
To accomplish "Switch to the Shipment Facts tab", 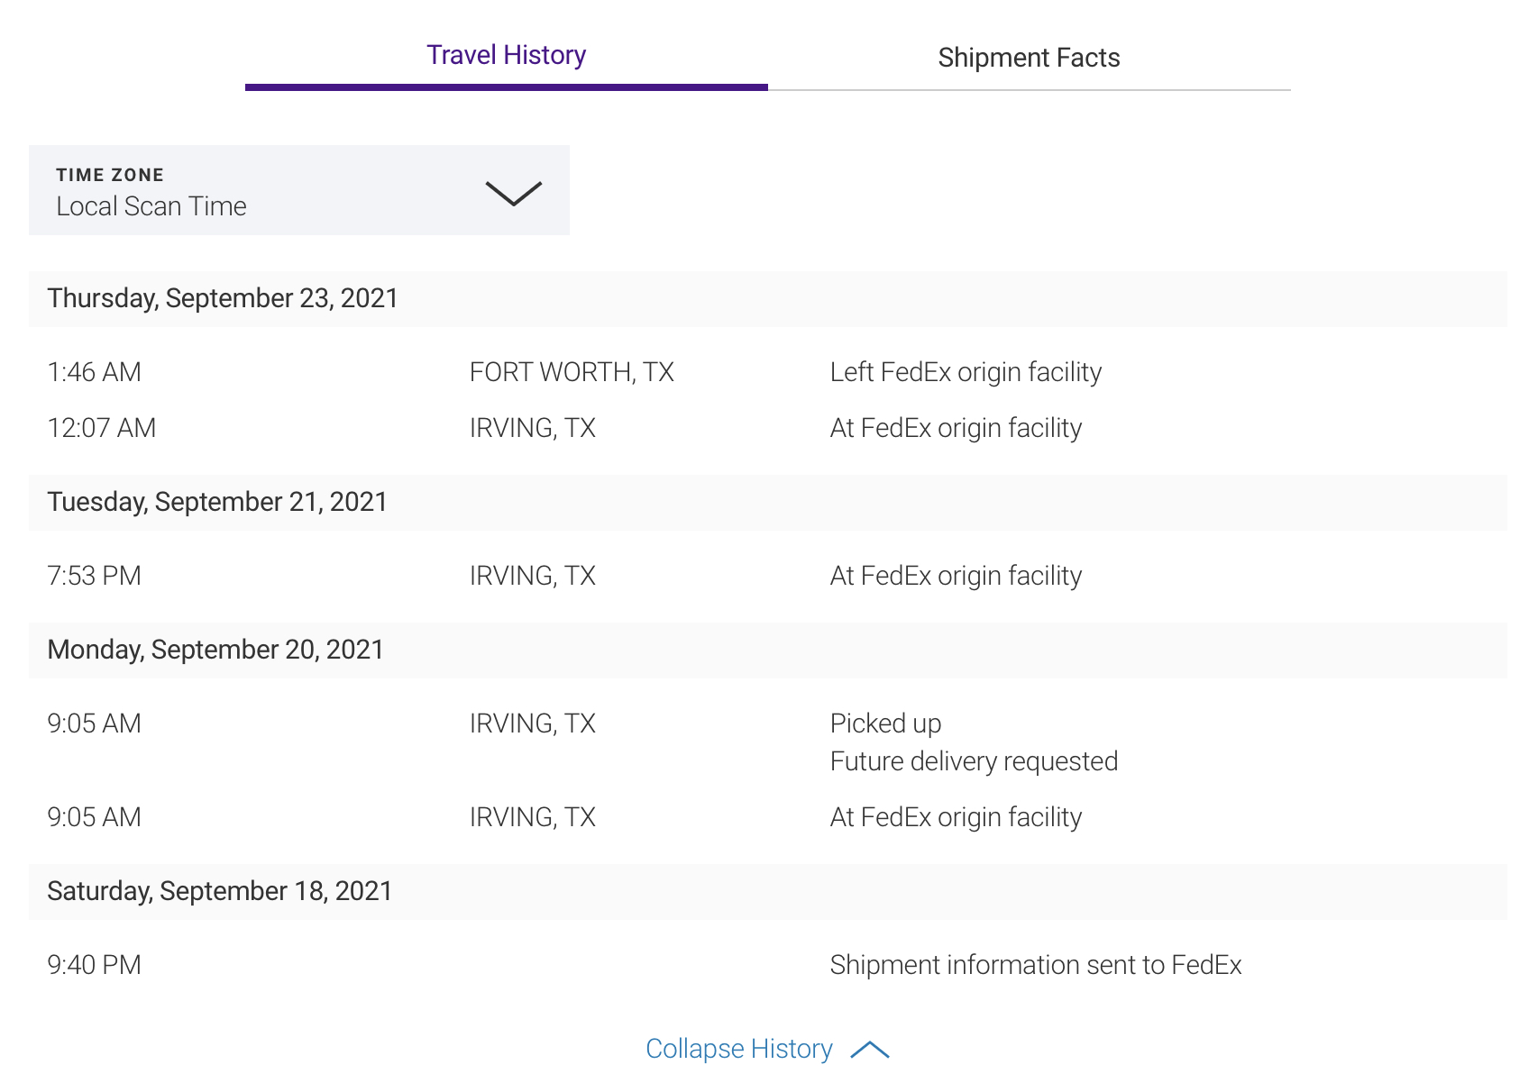I will 1029,58.
